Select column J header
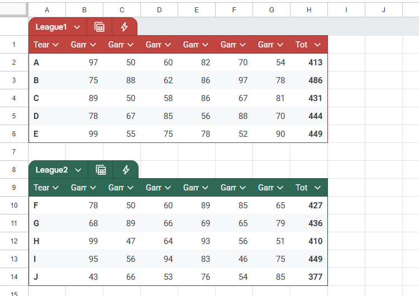419x296 pixels. 384,9
